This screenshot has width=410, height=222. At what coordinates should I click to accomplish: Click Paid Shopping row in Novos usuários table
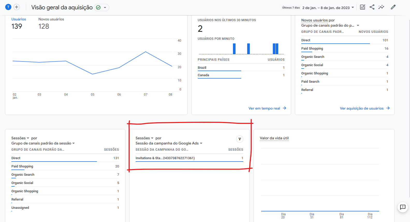click(x=345, y=48)
